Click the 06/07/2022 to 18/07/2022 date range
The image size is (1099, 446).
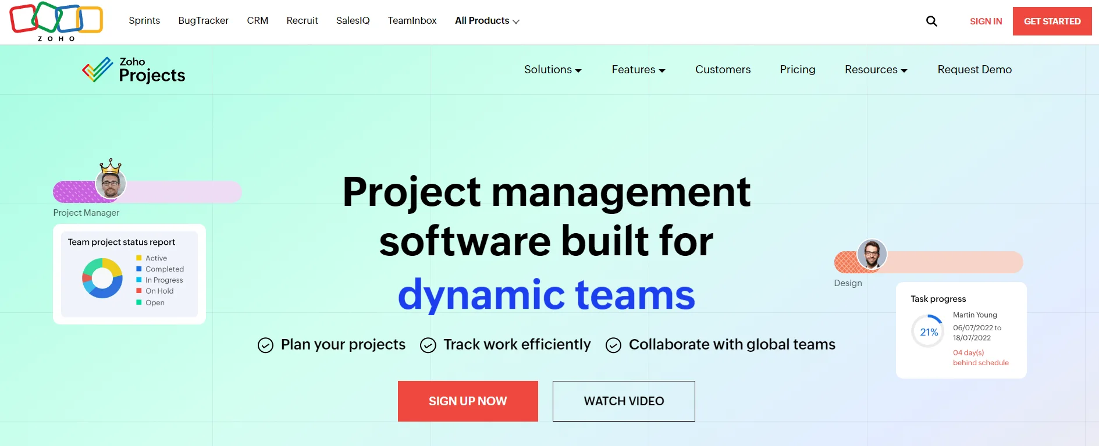coord(977,333)
